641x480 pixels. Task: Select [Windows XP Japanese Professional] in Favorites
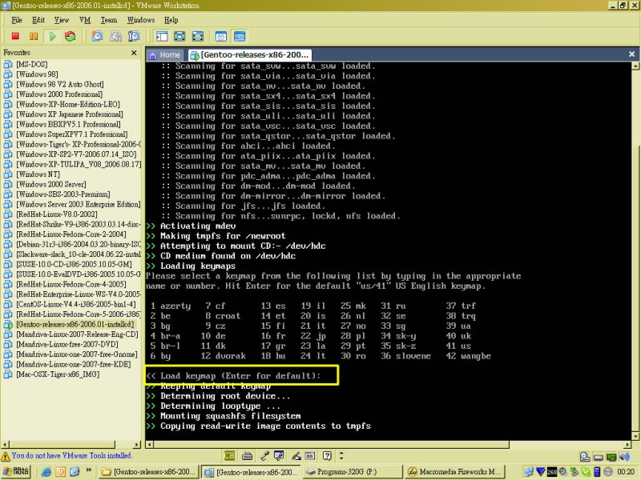click(70, 114)
